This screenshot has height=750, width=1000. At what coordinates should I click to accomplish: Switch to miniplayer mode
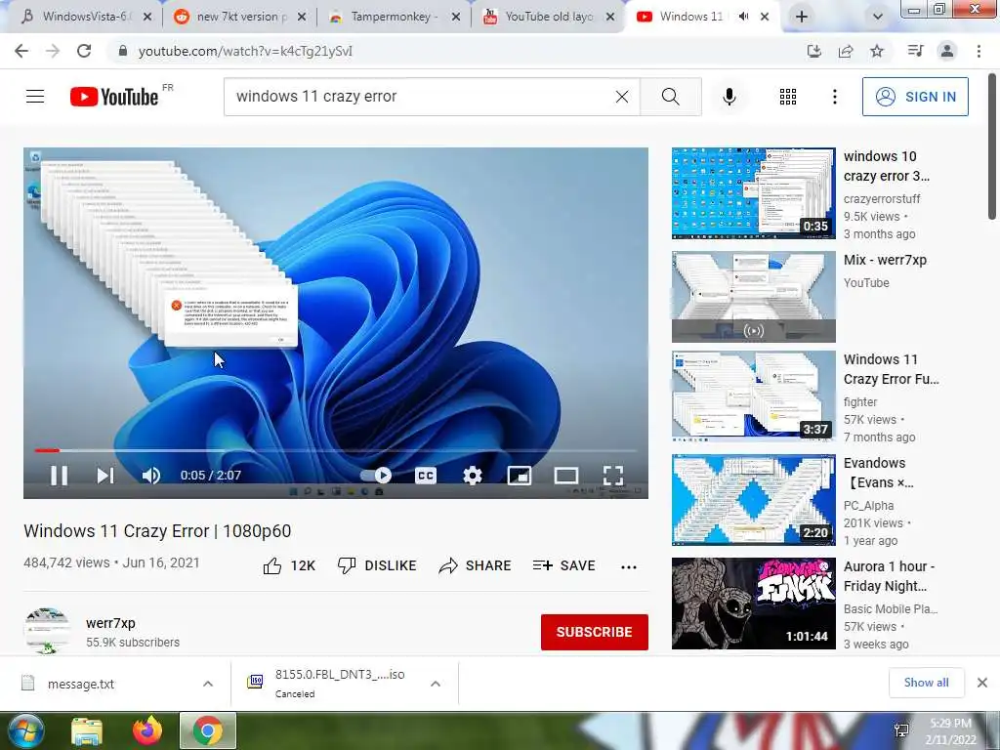(x=520, y=476)
